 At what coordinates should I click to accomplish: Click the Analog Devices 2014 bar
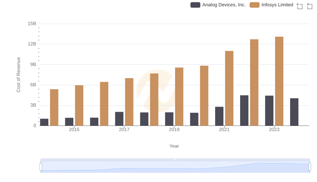44,122
